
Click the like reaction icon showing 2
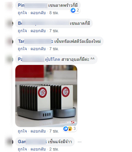(73, 10)
